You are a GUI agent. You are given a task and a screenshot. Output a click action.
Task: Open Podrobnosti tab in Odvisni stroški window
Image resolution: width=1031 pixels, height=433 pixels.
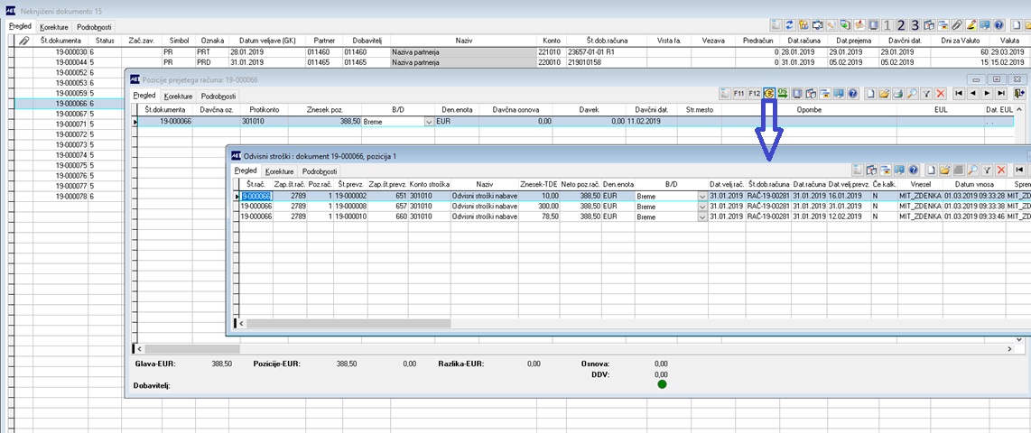[x=318, y=170]
